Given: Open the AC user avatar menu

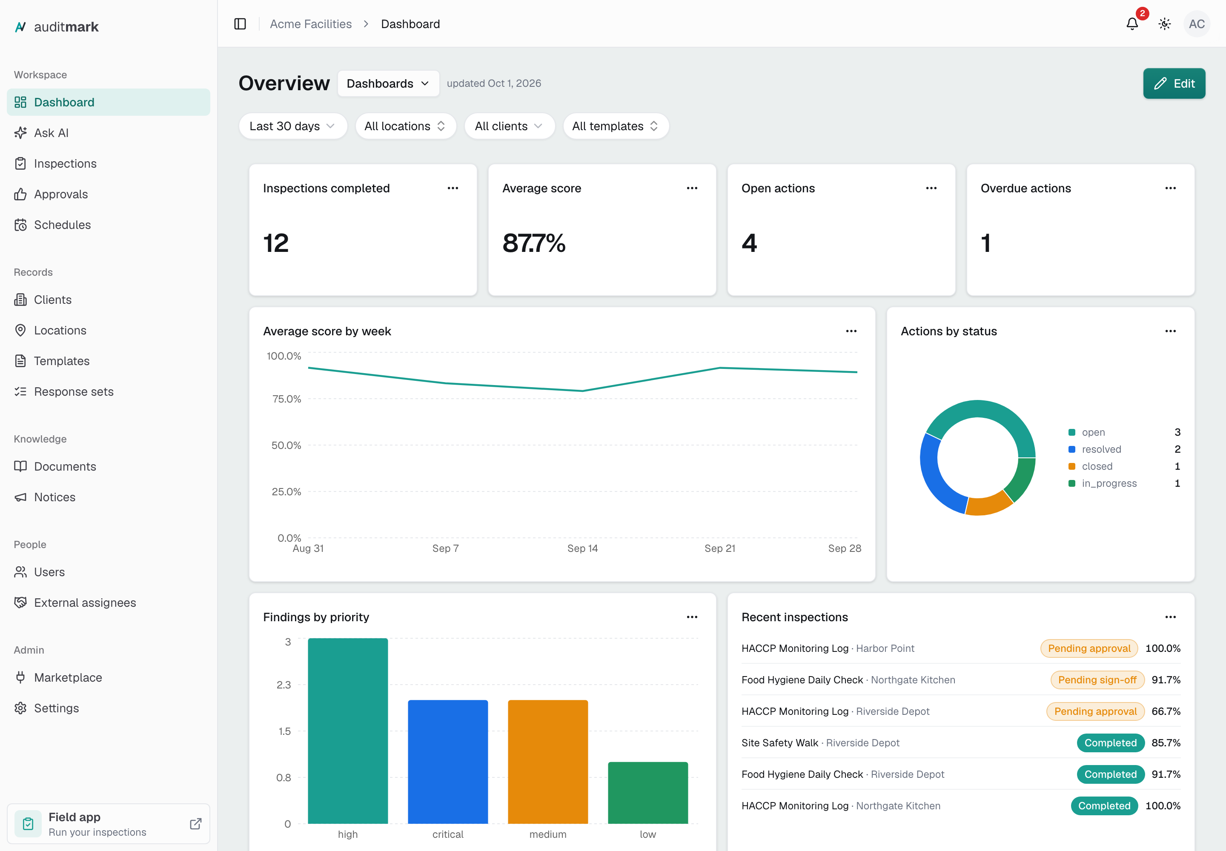Looking at the screenshot, I should pos(1197,24).
